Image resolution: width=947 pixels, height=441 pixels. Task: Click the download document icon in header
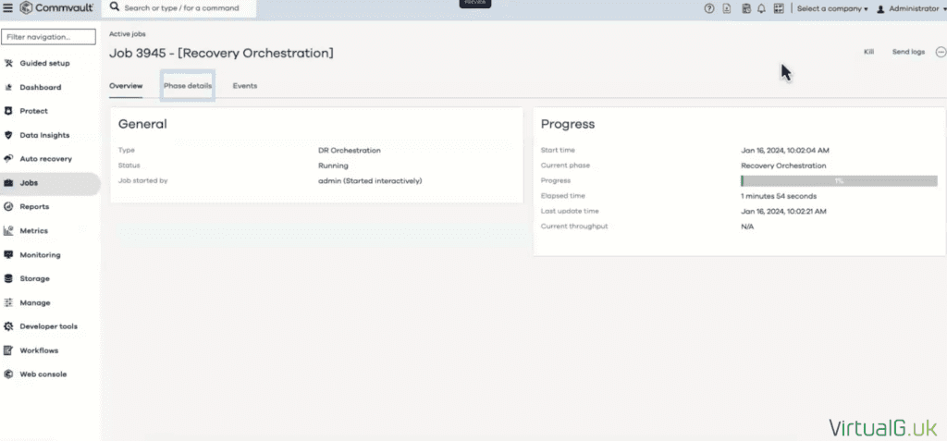tap(727, 8)
